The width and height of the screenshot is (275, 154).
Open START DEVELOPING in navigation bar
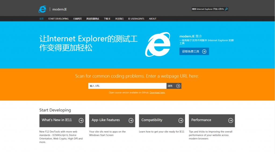click(x=58, y=19)
